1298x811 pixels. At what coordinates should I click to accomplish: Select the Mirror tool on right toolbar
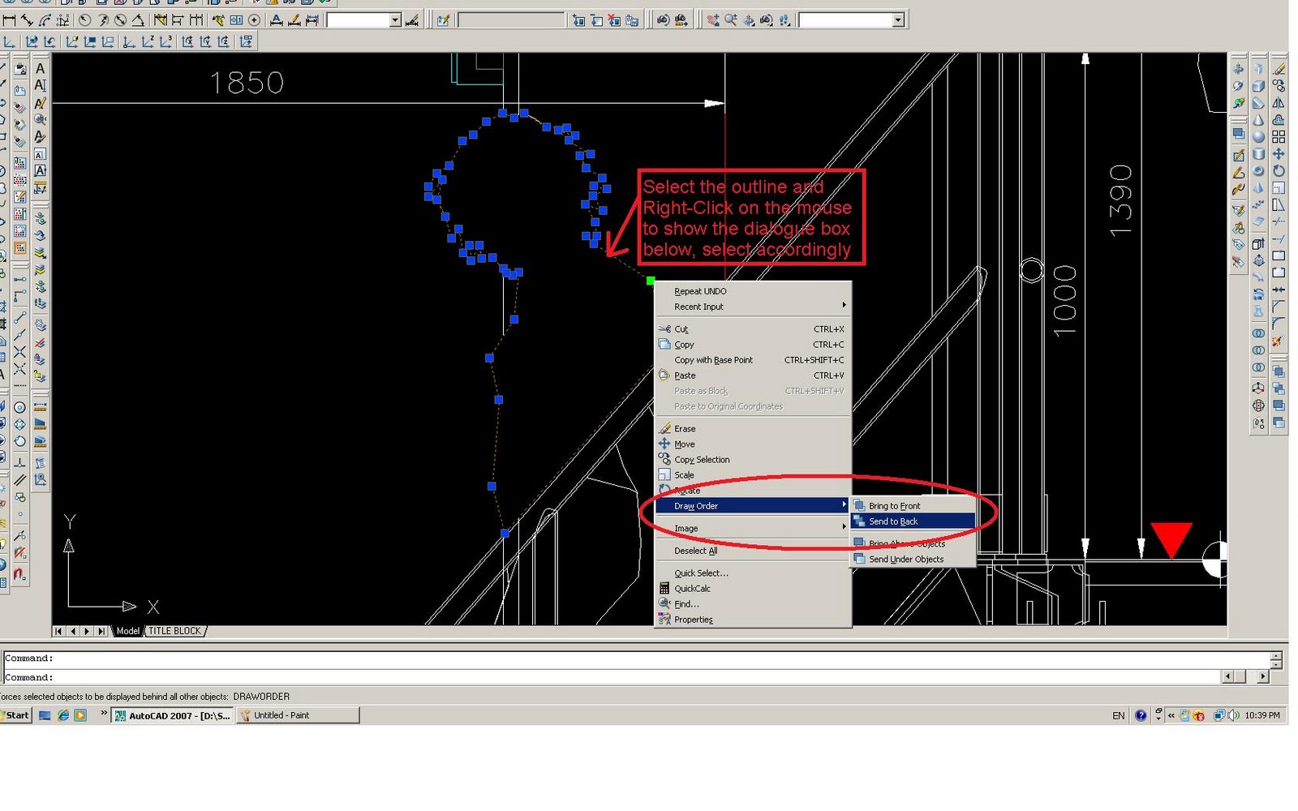tap(1279, 101)
